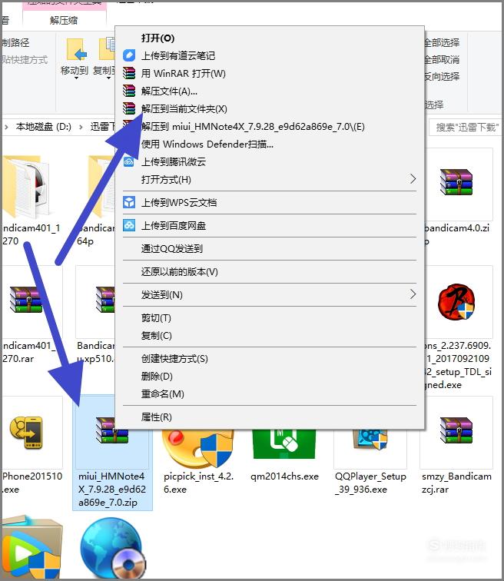This screenshot has height=581, width=504.
Task: Click 迅雷下载 breadcrumb segment
Action: click(103, 127)
